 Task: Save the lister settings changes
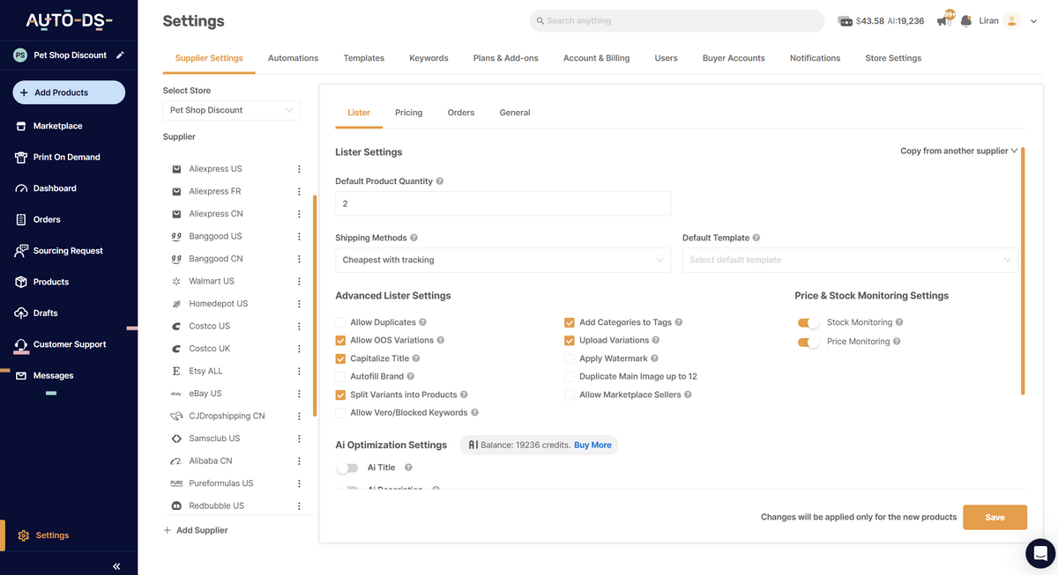pyautogui.click(x=995, y=517)
